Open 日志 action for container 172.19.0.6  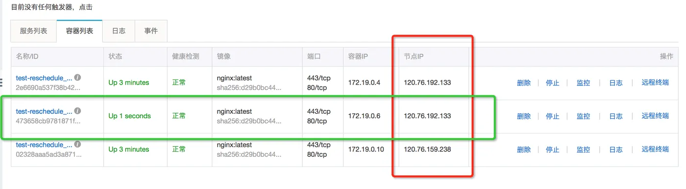pos(616,116)
